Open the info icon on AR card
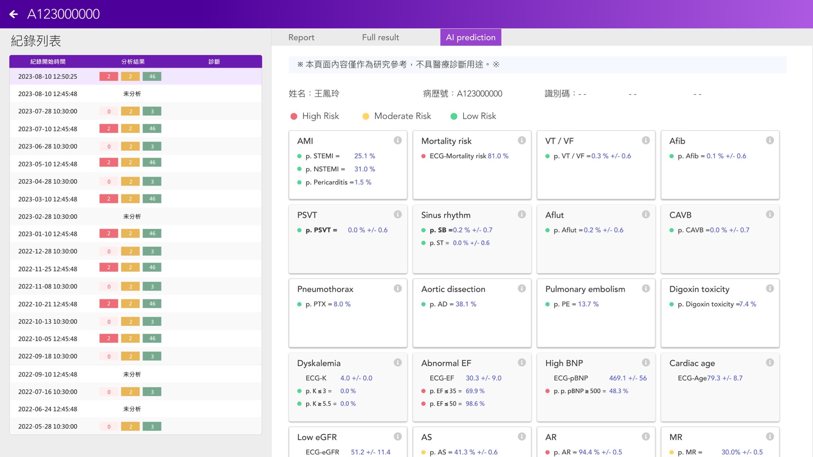The image size is (813, 457). coord(646,436)
